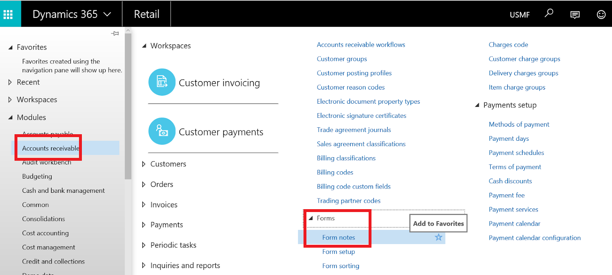Pin the navigation pane

coord(115,34)
